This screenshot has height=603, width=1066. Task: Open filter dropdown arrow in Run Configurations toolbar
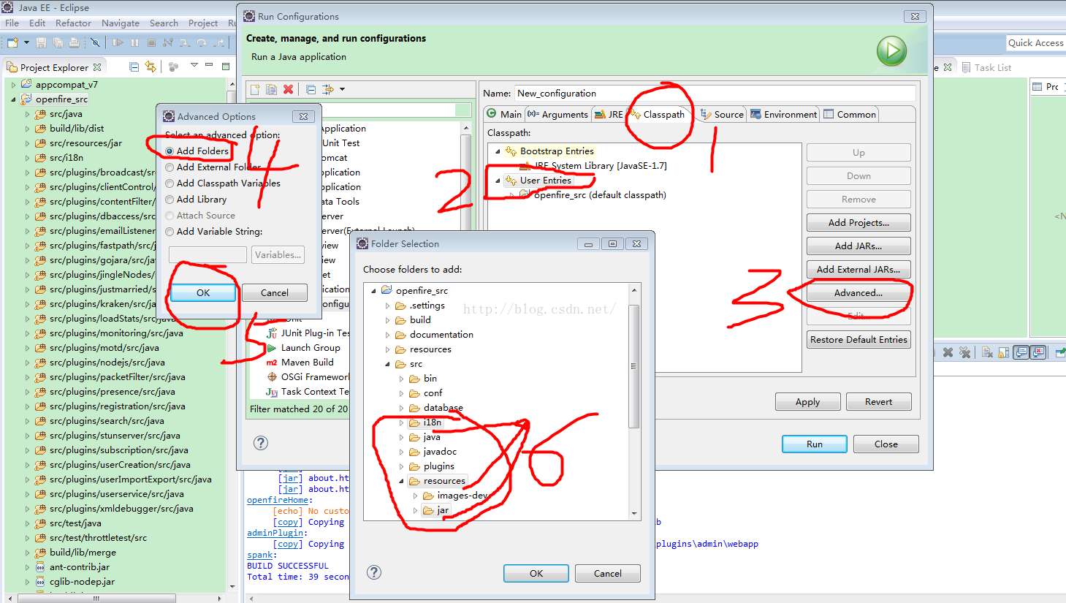[x=342, y=89]
